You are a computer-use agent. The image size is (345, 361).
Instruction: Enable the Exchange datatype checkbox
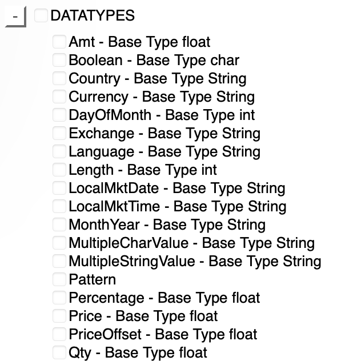pyautogui.click(x=59, y=133)
